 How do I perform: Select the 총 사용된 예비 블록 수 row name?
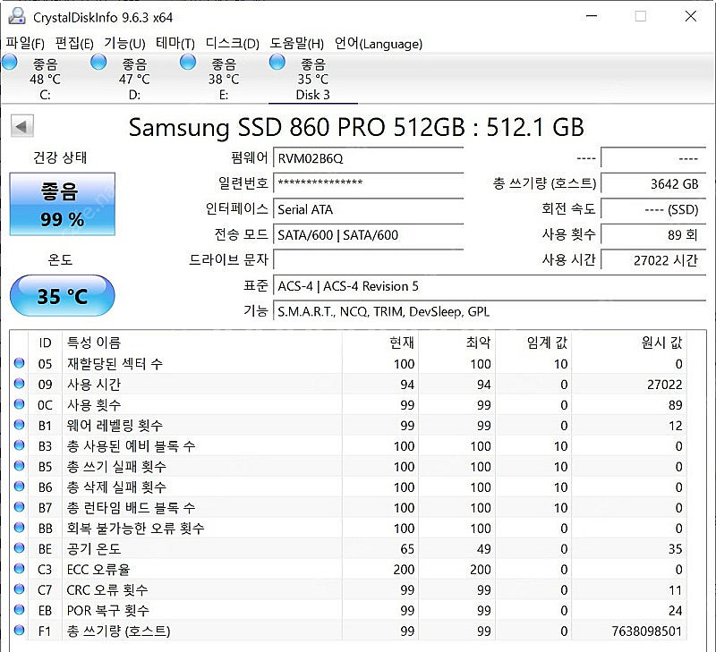tap(131, 445)
